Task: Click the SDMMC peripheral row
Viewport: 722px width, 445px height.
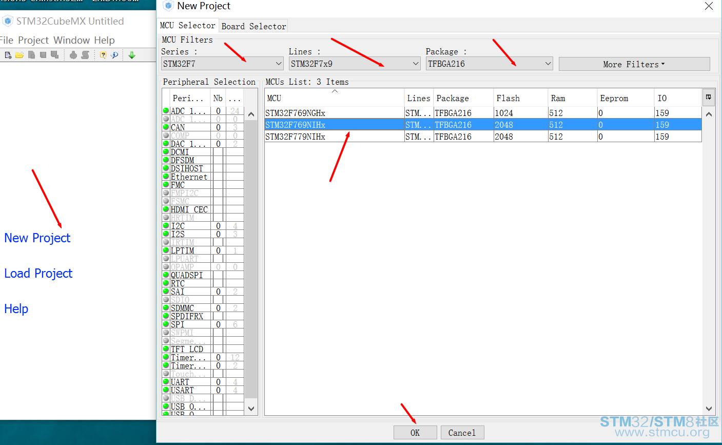Action: [203, 308]
